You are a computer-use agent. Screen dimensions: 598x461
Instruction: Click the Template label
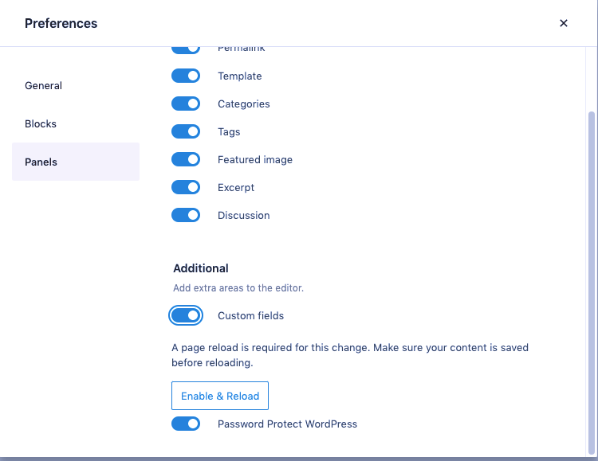tap(239, 76)
